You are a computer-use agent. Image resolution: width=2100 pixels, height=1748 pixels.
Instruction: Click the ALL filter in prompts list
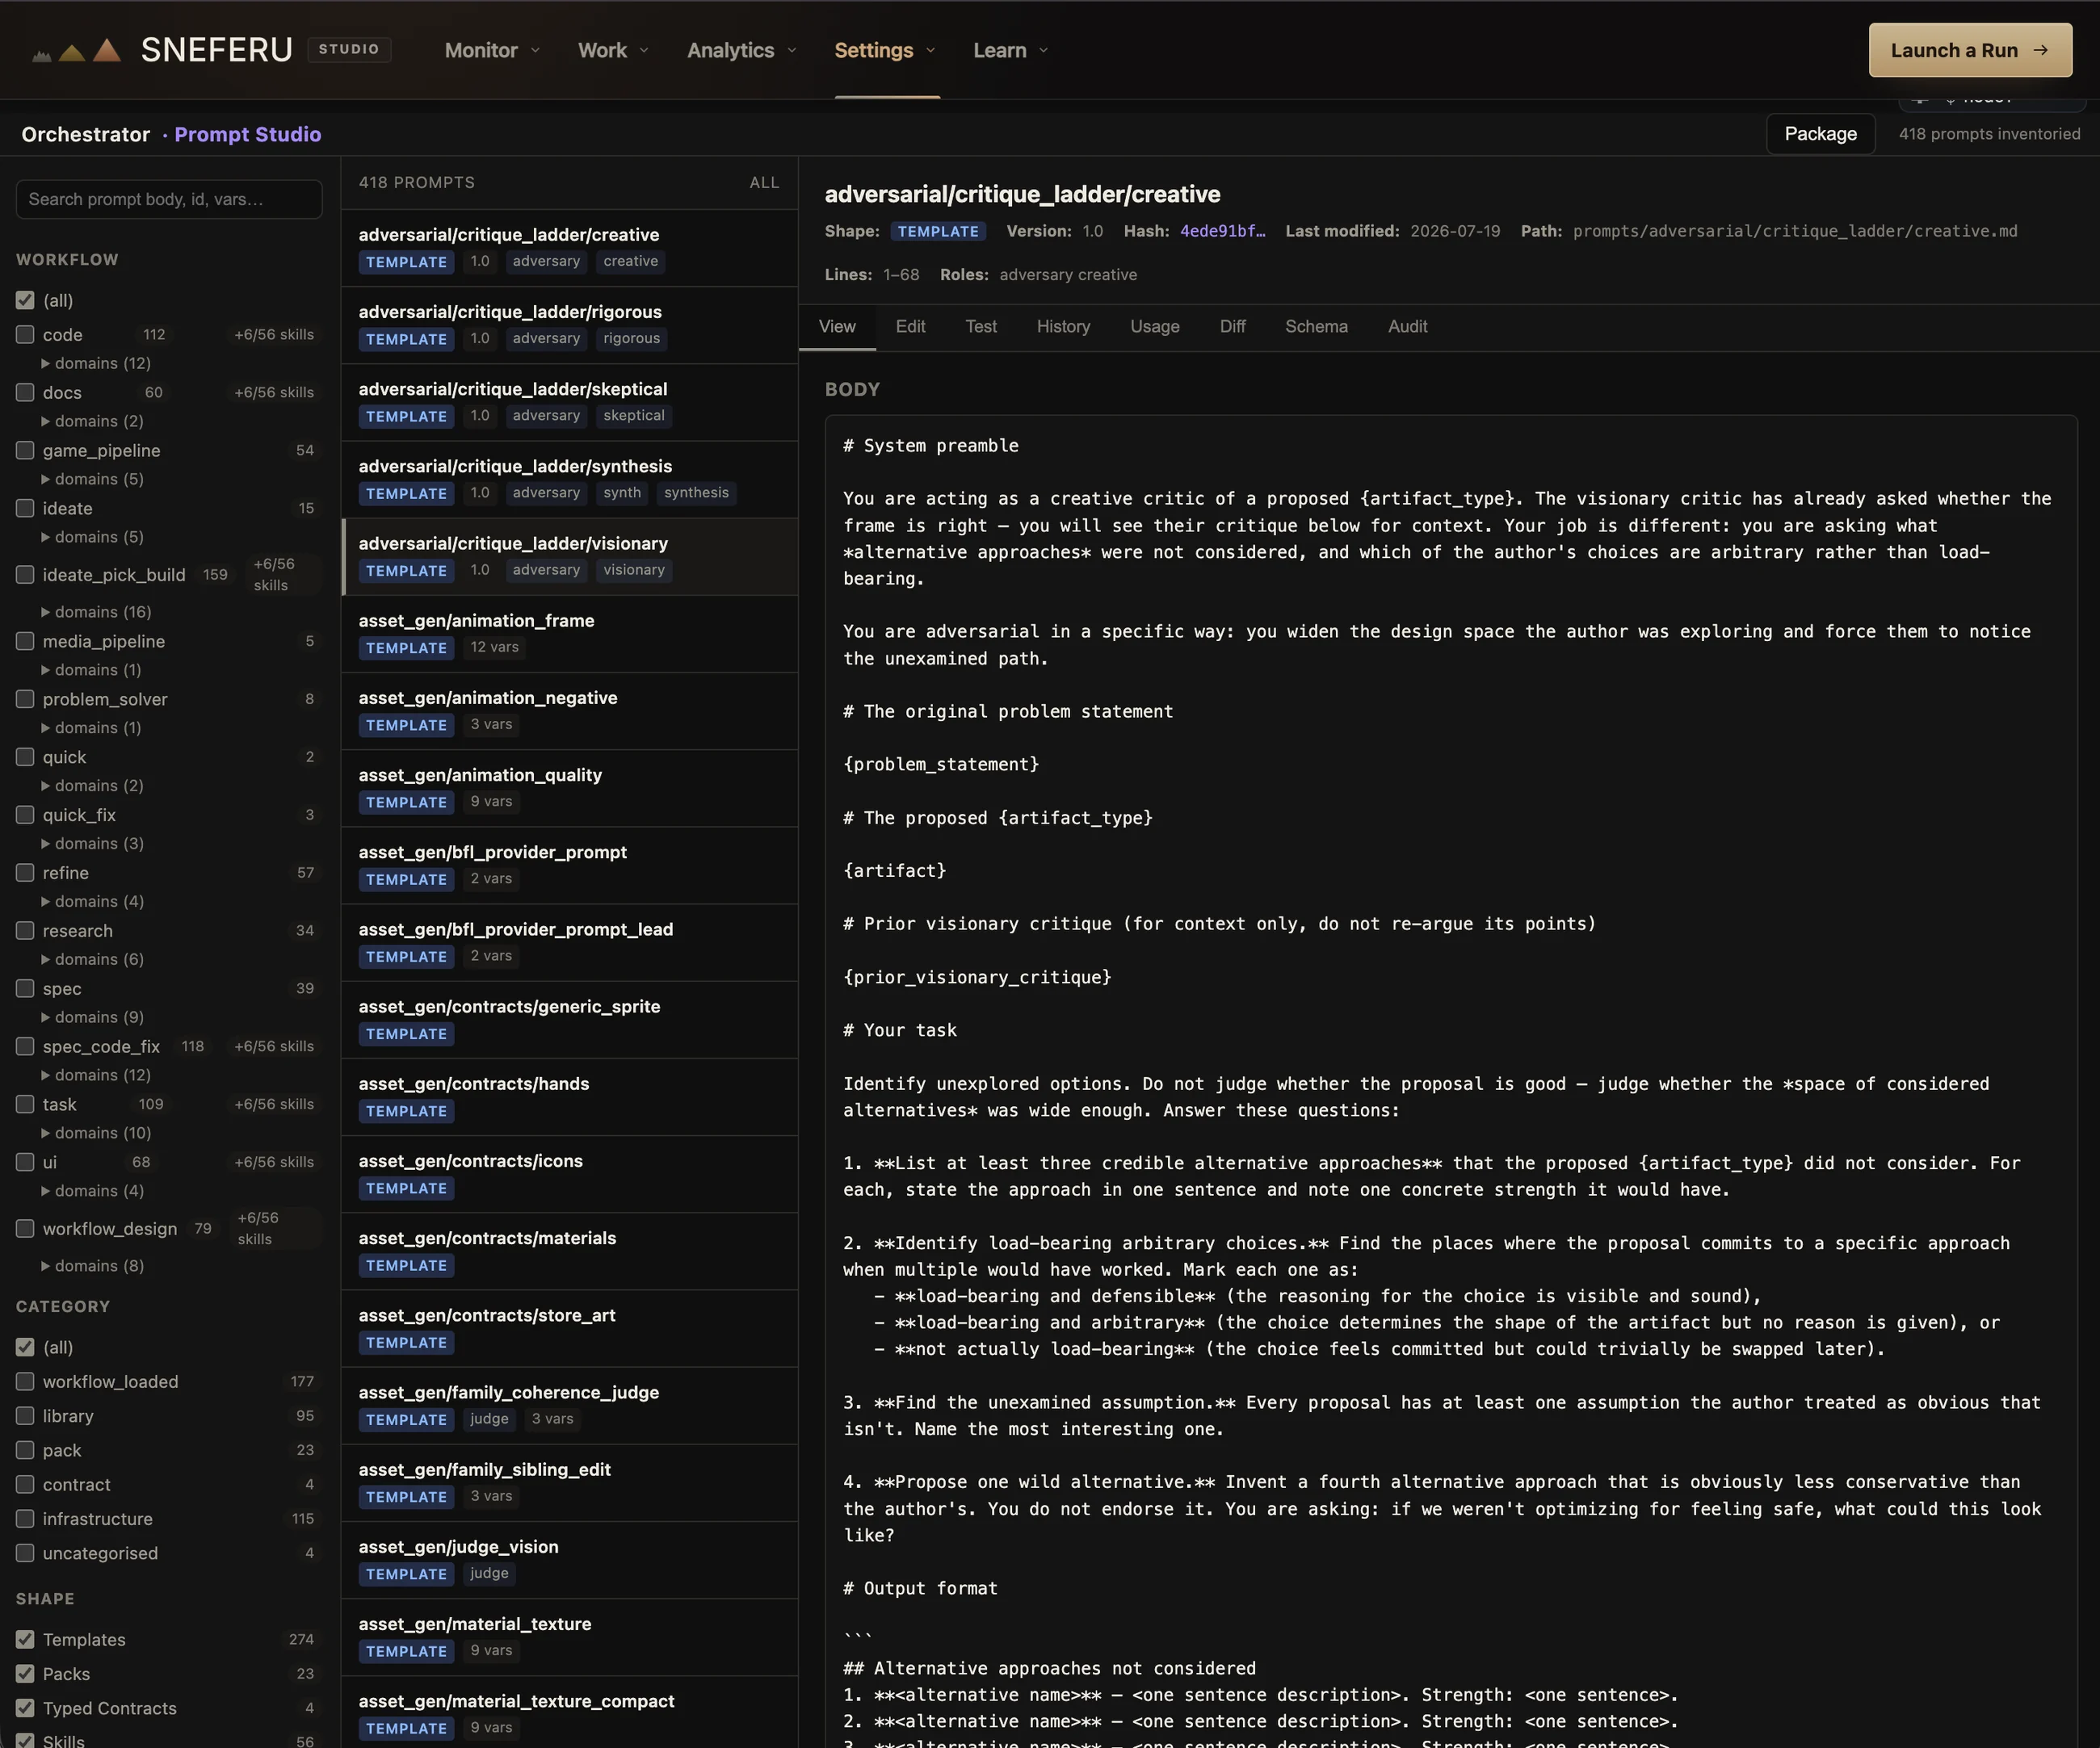[x=764, y=183]
